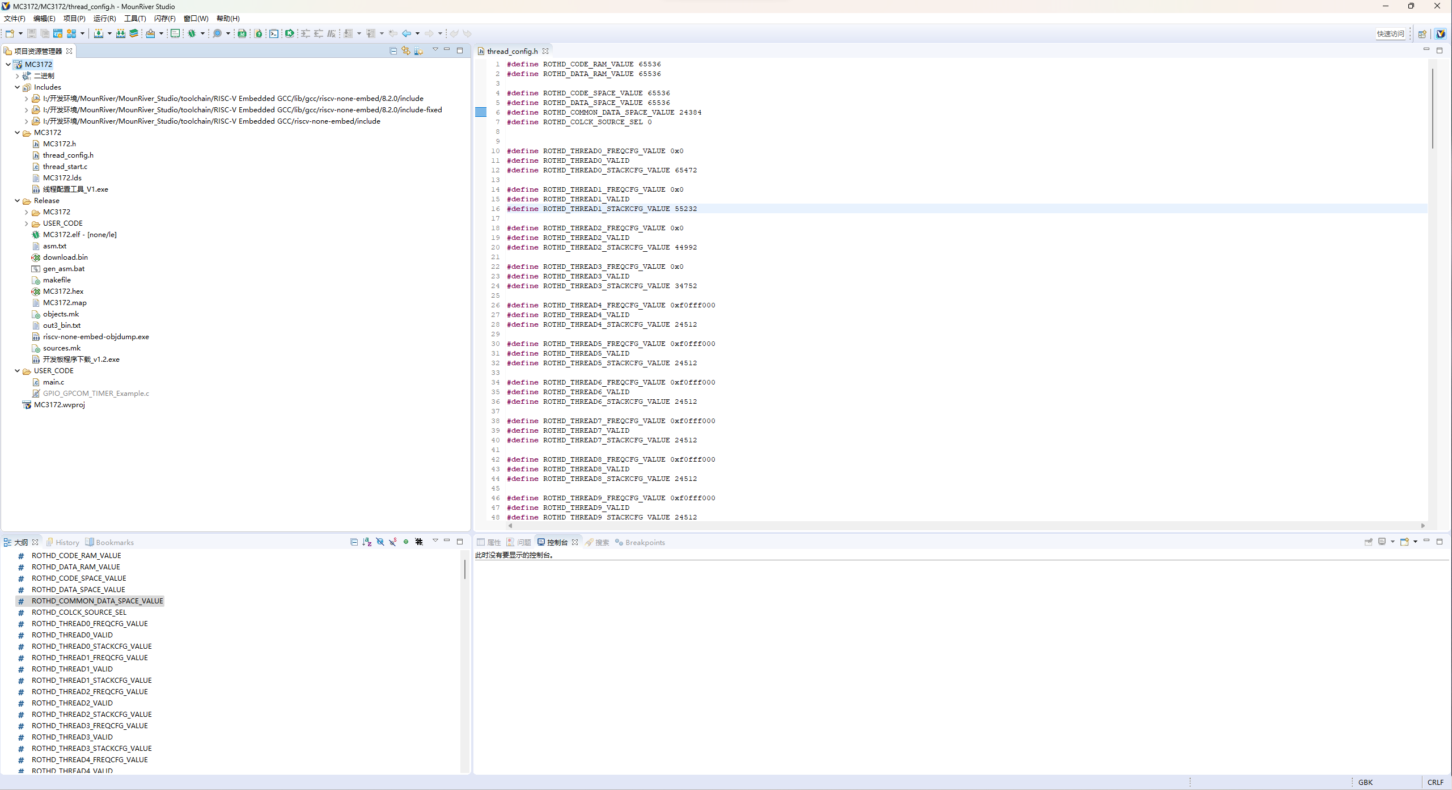
Task: Close the 控制台 console tab
Action: click(x=575, y=542)
